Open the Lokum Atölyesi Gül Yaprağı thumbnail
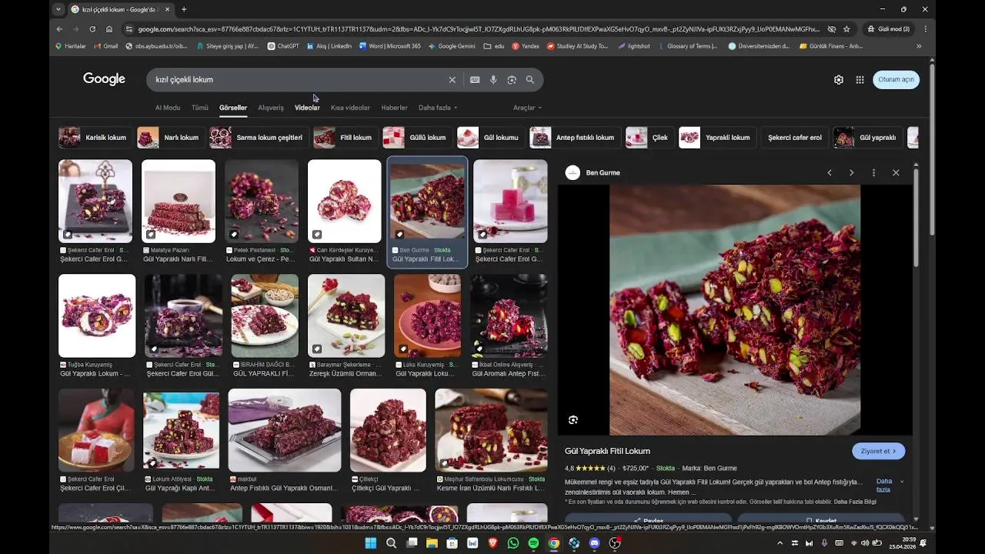 click(x=181, y=430)
